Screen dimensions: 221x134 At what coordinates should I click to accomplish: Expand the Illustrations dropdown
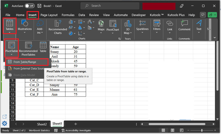click(x=25, y=26)
